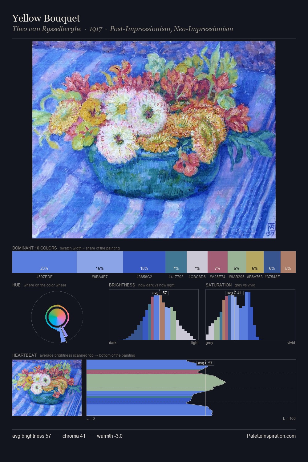Click the 'BRIGHTNESS' section heading
Image resolution: width=308 pixels, height=462 pixels.
coord(122,285)
